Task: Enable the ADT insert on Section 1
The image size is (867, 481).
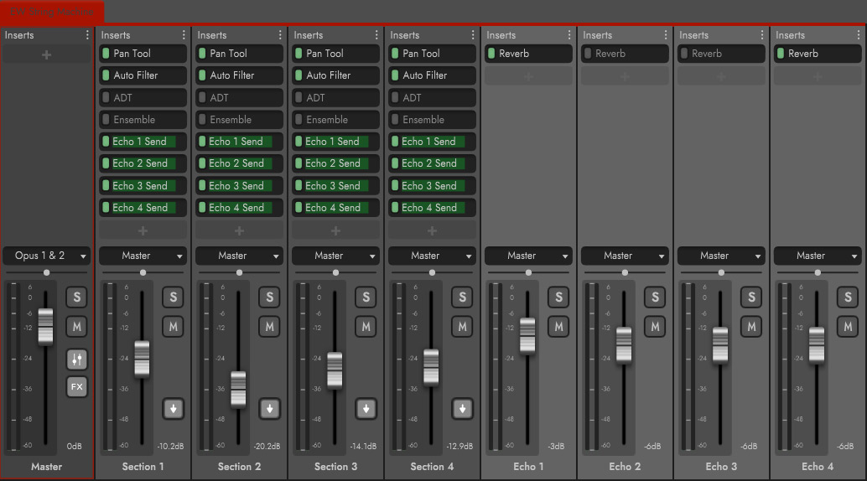Action: click(106, 97)
